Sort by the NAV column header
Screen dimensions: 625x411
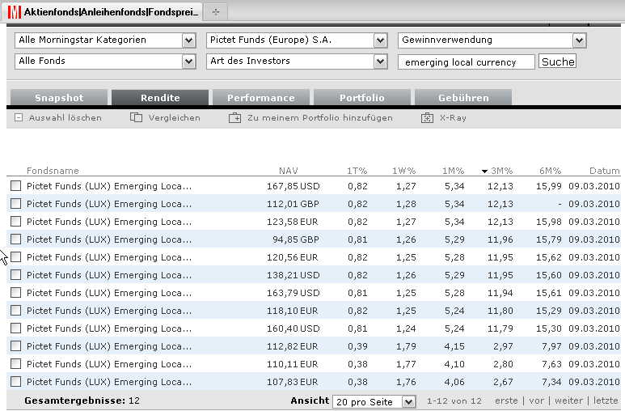pos(288,171)
